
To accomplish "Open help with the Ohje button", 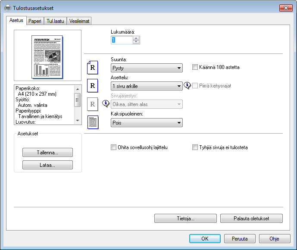I will click(275, 238).
